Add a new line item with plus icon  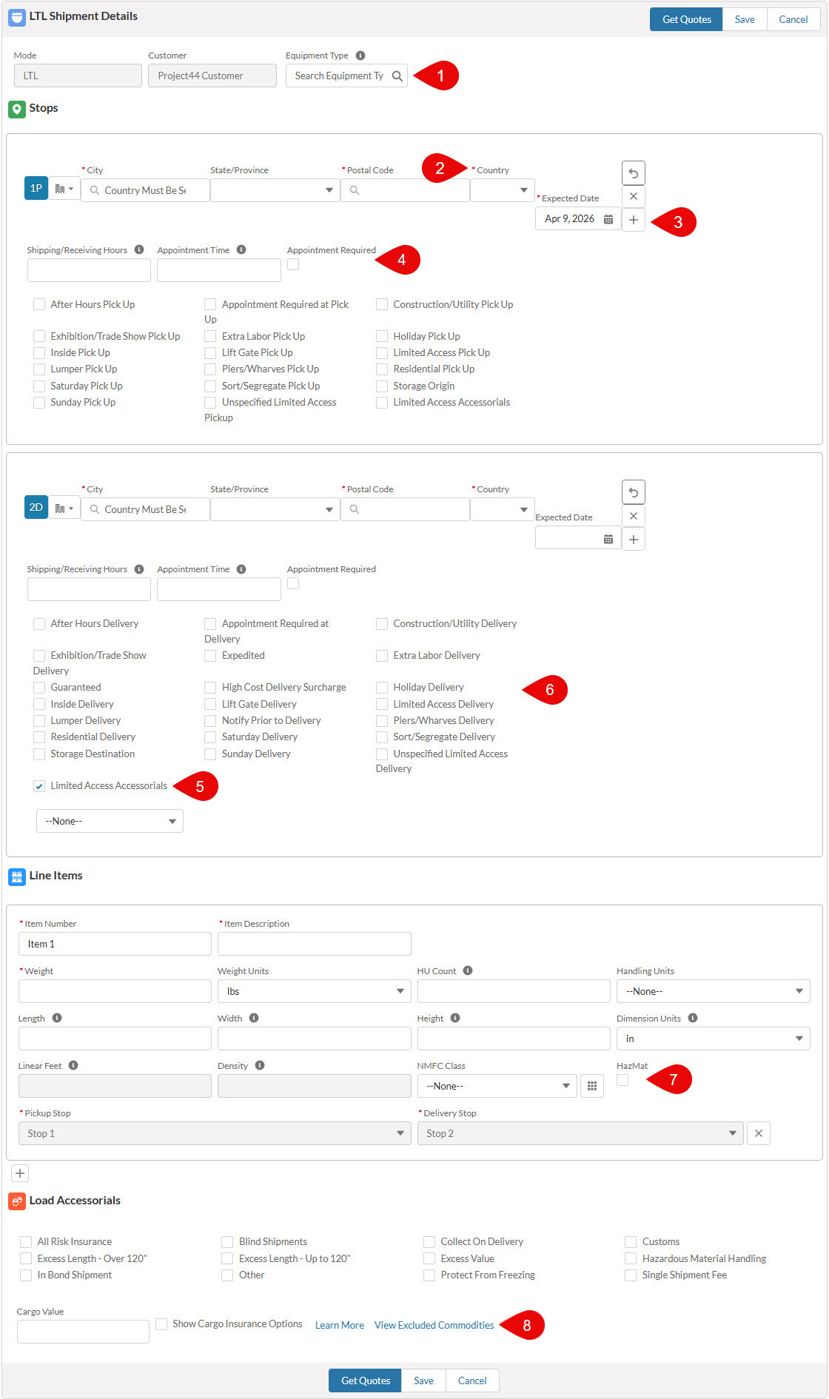pos(20,1173)
